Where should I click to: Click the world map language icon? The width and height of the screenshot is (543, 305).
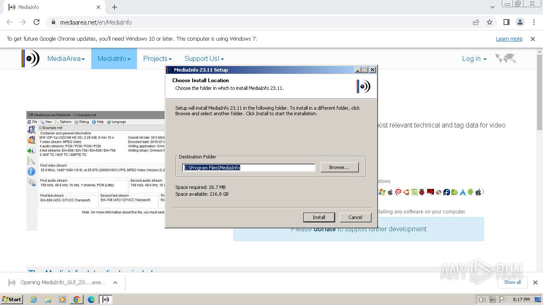click(505, 58)
